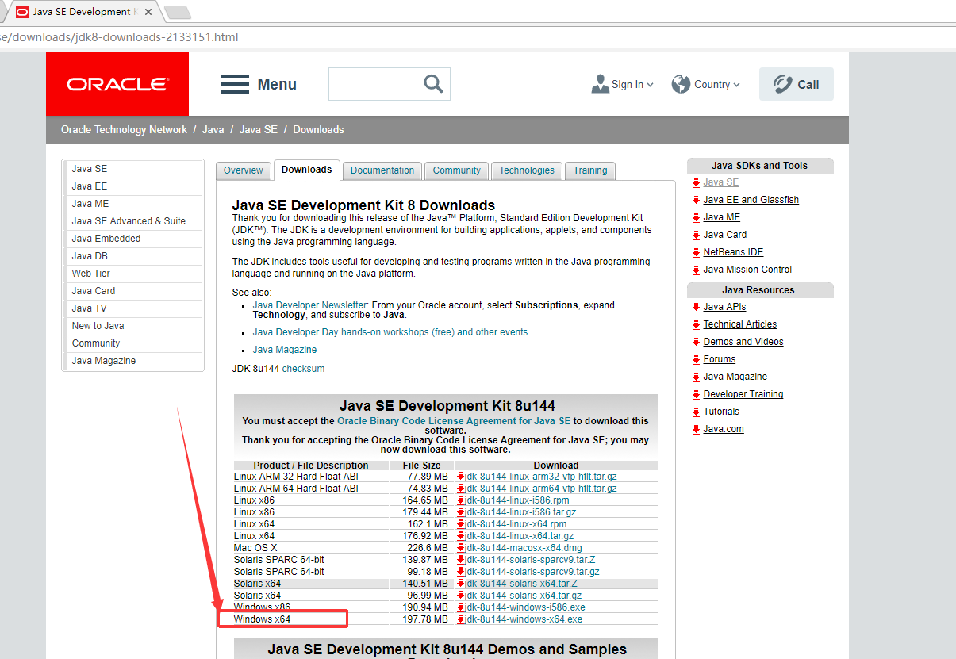Screen dimensions: 956x659
Task: Click the 197.78 MB file size cell
Action: point(421,619)
